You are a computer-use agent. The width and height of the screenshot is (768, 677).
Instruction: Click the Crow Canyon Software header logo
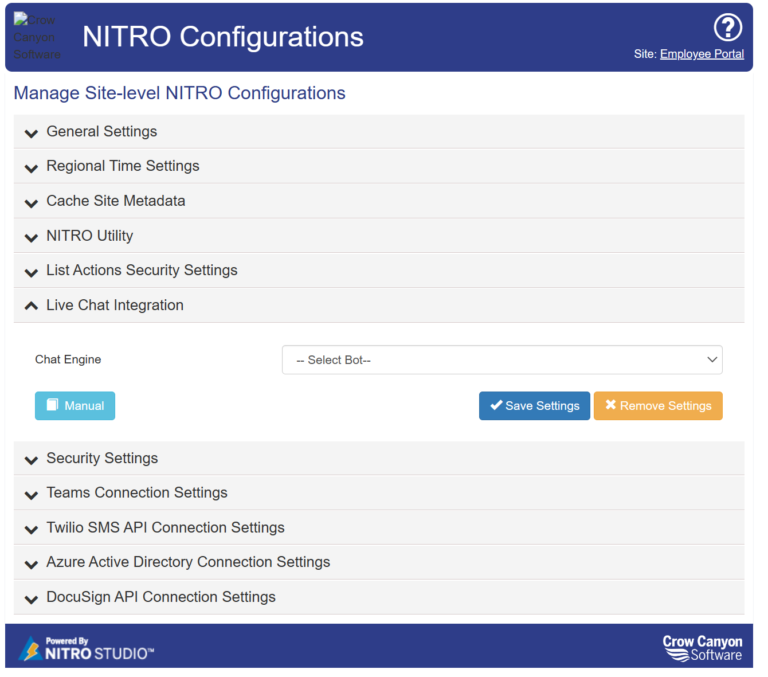click(37, 37)
